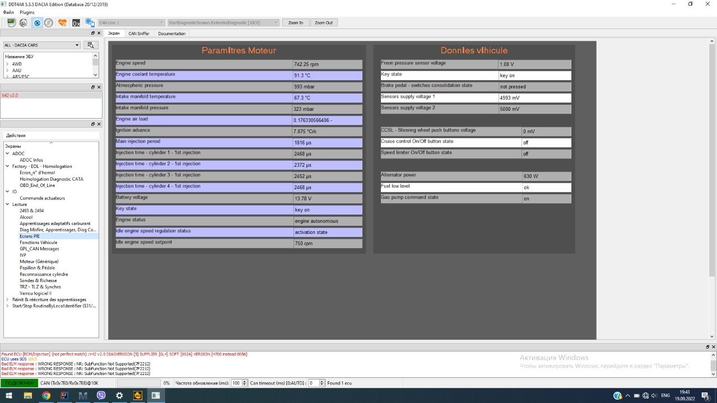Image resolution: width=717 pixels, height=403 pixels.
Task: Click the blue circular refresh toolbar icon
Action: coord(37,23)
